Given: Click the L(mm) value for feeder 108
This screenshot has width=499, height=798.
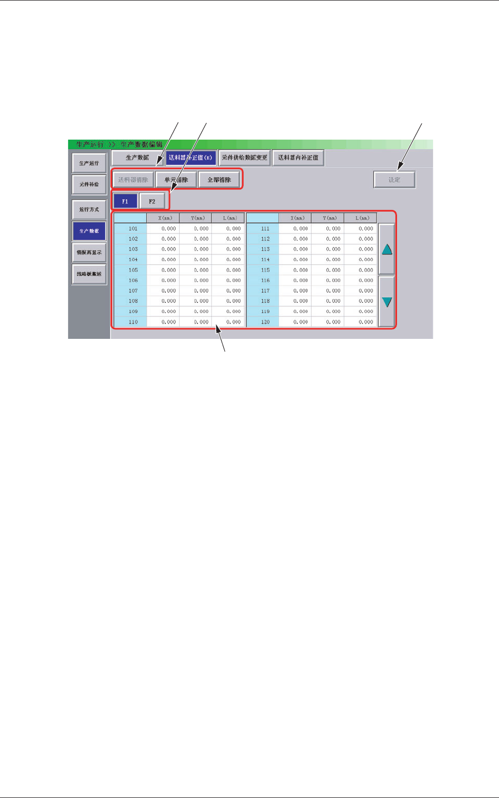Looking at the screenshot, I should point(228,301).
